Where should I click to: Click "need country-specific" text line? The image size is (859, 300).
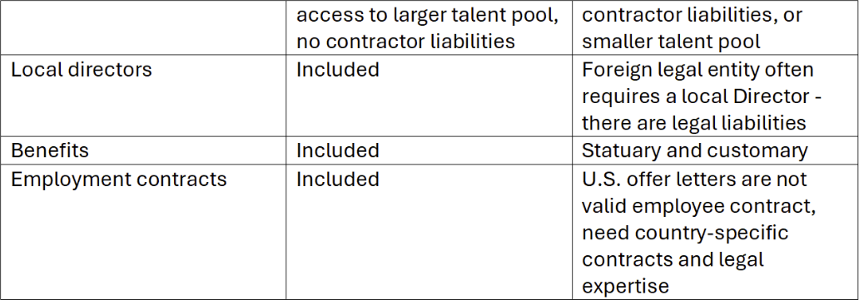tap(685, 233)
